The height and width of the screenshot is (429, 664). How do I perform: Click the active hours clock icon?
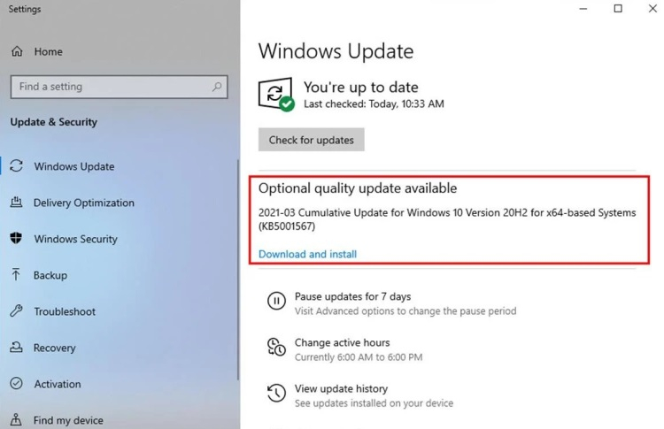276,349
